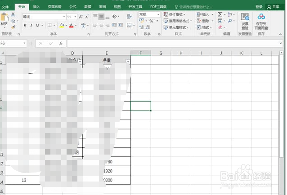Click the AutoSum sigma icon
287x195 pixels.
[x=220, y=14]
